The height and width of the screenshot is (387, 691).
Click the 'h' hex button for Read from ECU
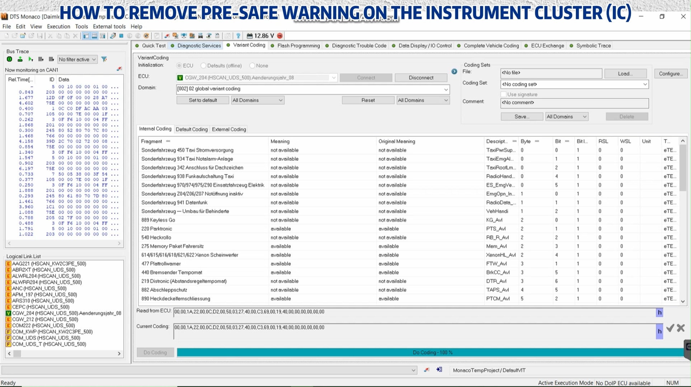659,312
